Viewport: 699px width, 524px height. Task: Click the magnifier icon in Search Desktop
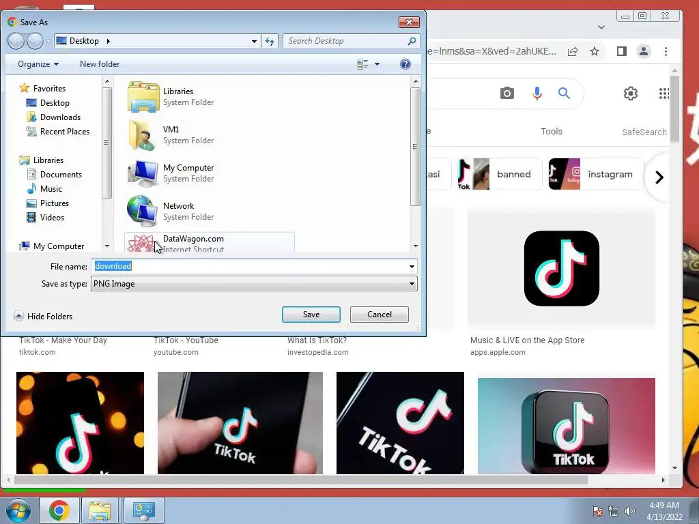pyautogui.click(x=412, y=41)
